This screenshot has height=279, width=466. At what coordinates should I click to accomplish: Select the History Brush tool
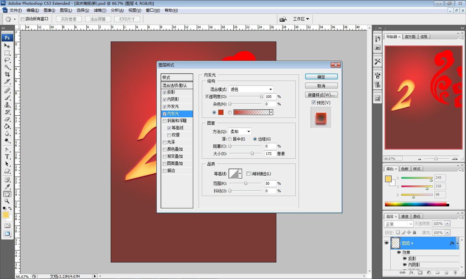pos(7,112)
